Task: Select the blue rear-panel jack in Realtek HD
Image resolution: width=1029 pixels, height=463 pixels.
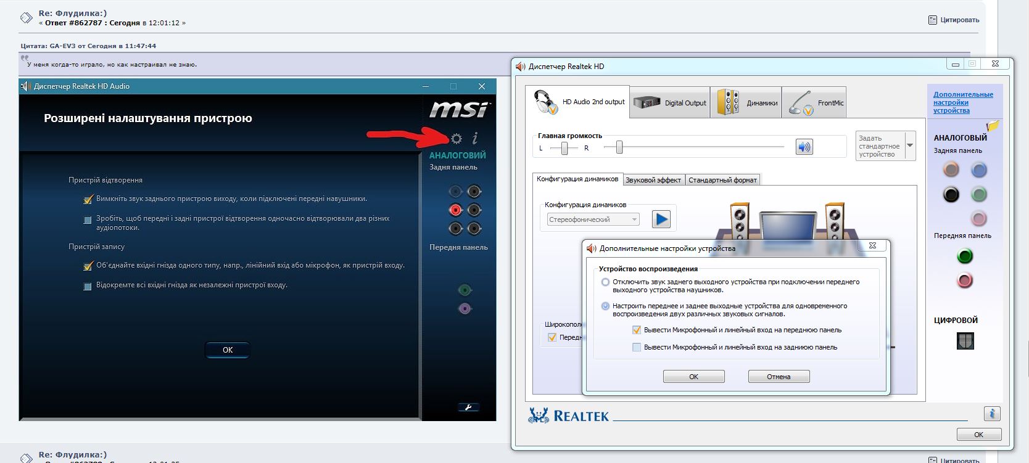Action: [978, 170]
